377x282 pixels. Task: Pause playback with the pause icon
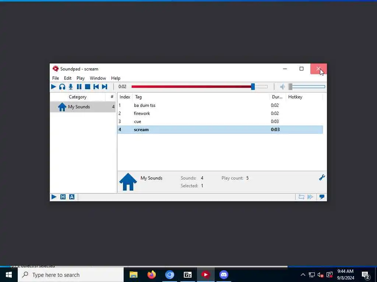(79, 87)
